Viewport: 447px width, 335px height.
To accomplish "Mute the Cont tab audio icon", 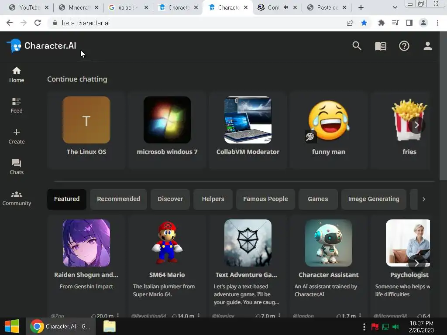I will click(x=285, y=7).
